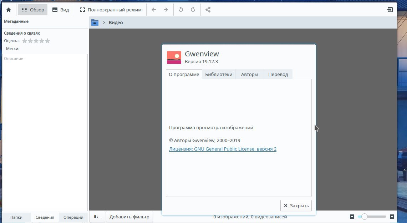The height and width of the screenshot is (223, 407).
Task: Select the О программе tab
Action: (184, 74)
